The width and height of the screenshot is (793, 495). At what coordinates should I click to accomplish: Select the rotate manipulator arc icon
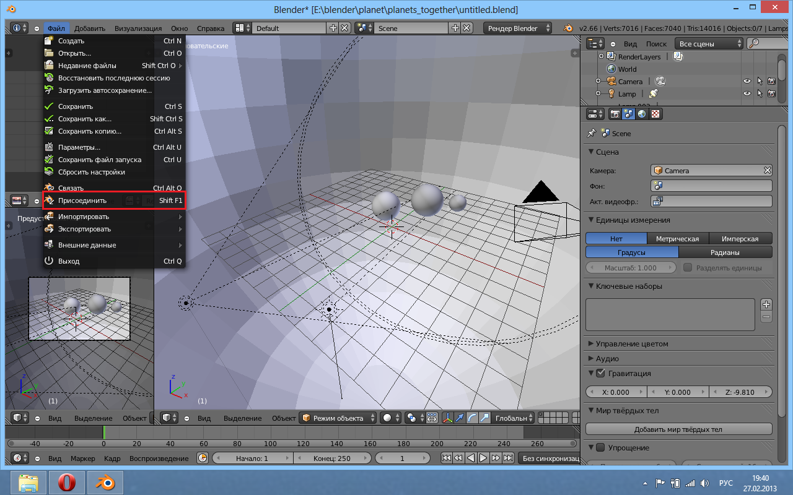472,418
